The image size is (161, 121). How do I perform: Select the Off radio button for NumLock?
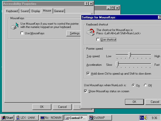pos(145,85)
